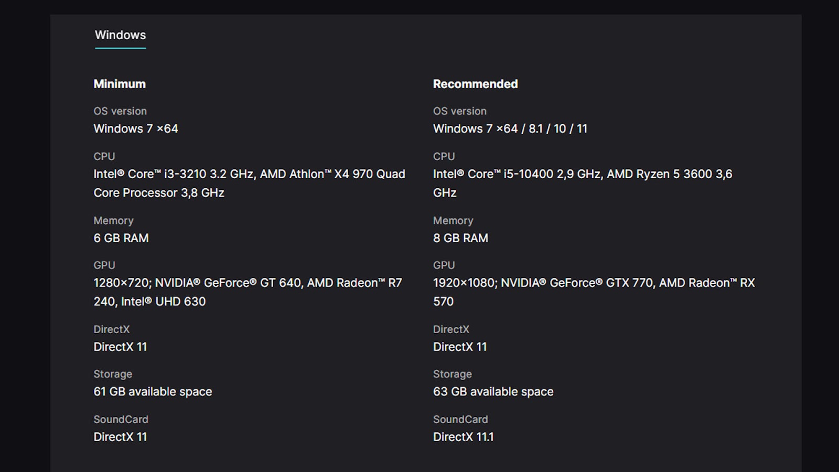This screenshot has width=839, height=472.
Task: Click the 'Memory' label under Minimum
Action: pyautogui.click(x=113, y=221)
